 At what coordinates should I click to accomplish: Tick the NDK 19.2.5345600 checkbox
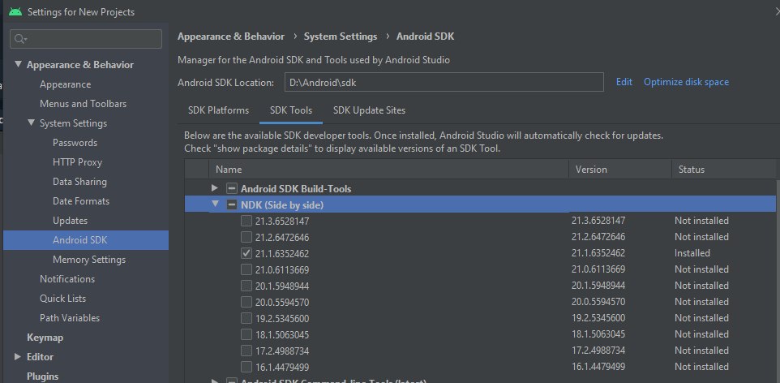[x=246, y=318]
